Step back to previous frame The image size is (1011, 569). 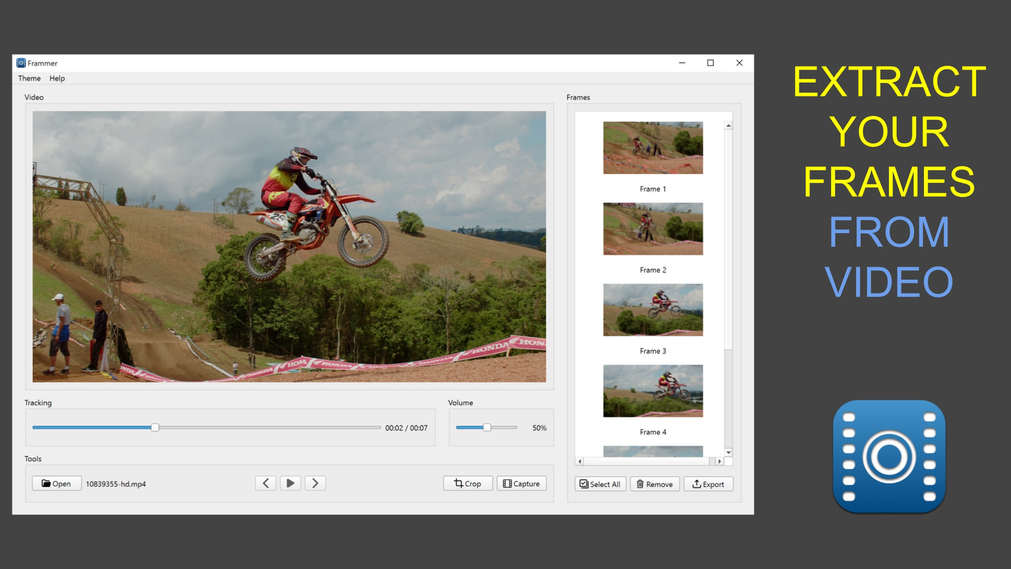coord(266,483)
